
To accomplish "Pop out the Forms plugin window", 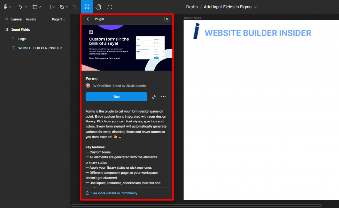I will [x=167, y=19].
